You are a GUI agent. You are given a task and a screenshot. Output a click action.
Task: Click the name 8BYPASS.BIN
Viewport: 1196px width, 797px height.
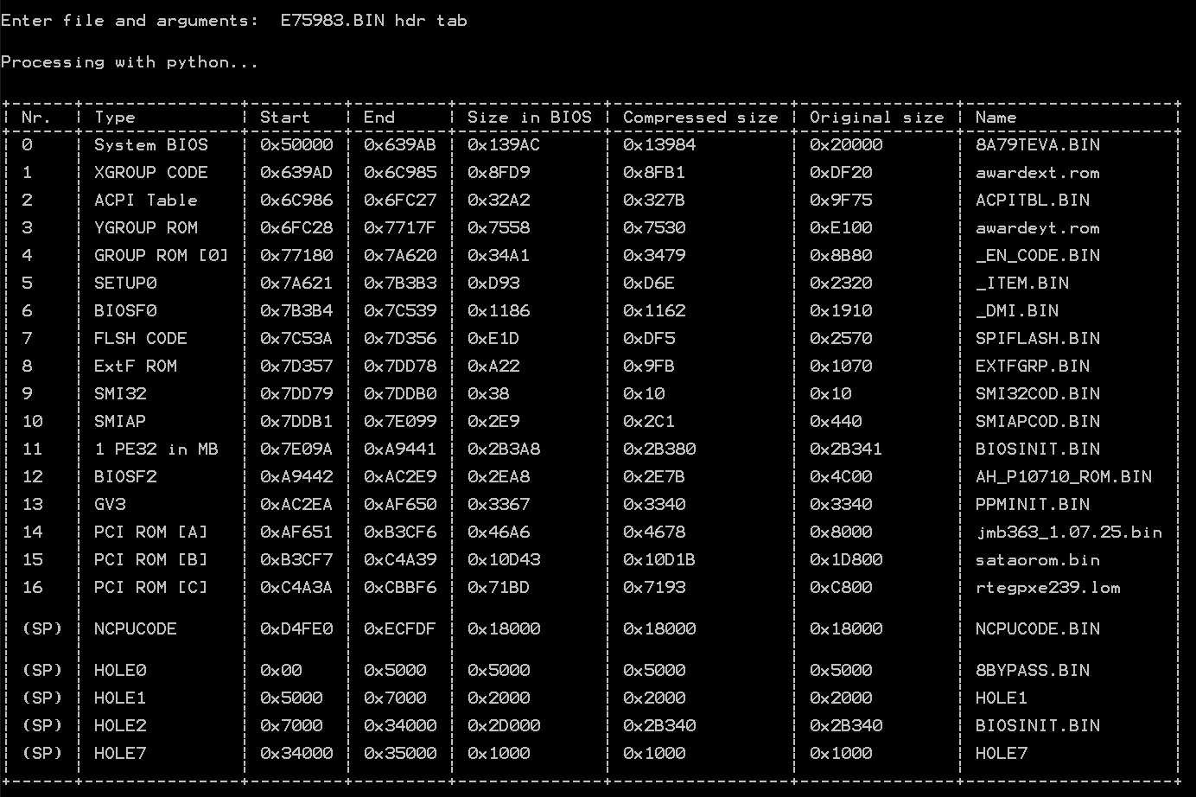point(1033,671)
